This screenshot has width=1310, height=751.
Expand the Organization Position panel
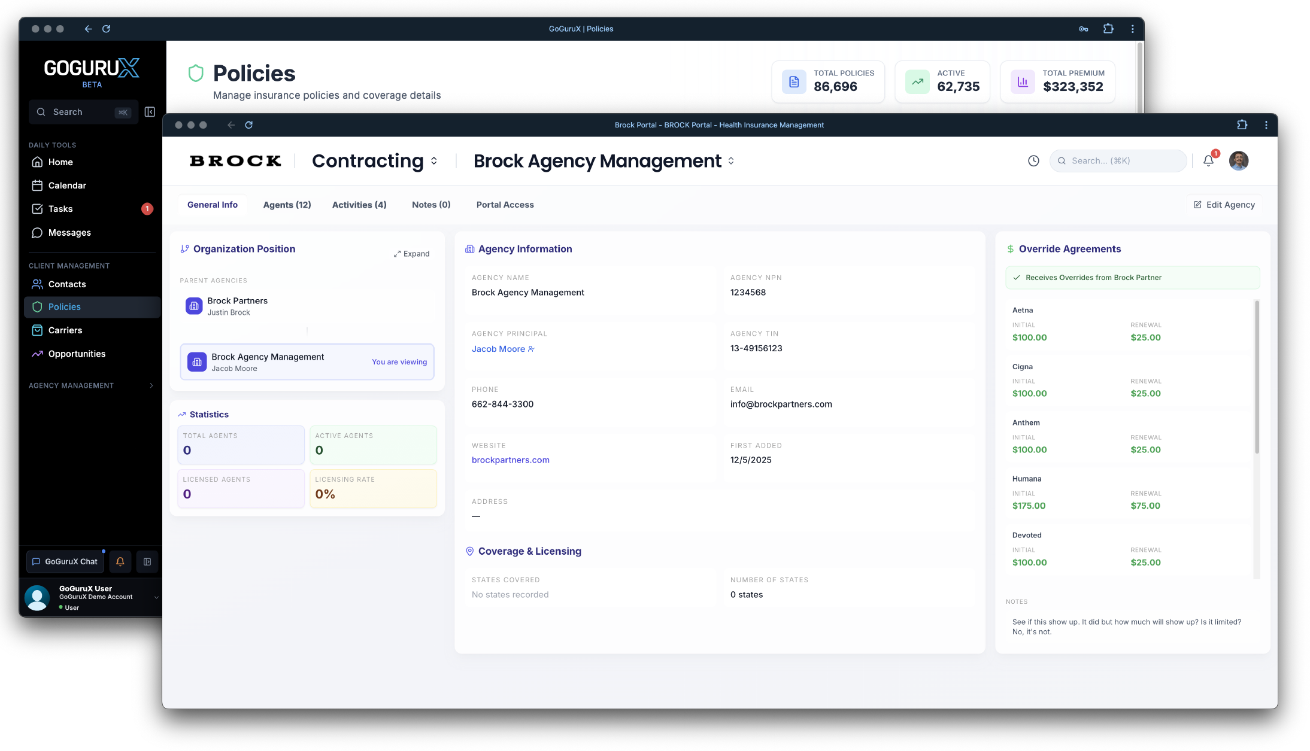pyautogui.click(x=412, y=254)
